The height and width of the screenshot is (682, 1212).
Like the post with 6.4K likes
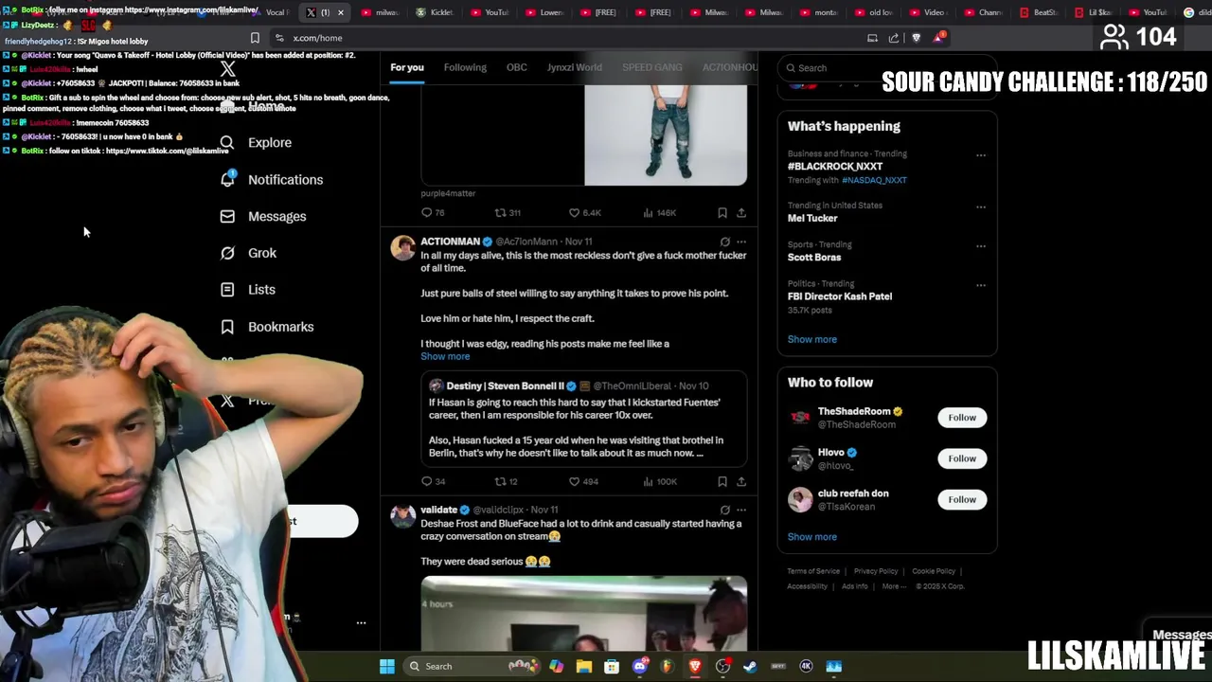pos(585,213)
